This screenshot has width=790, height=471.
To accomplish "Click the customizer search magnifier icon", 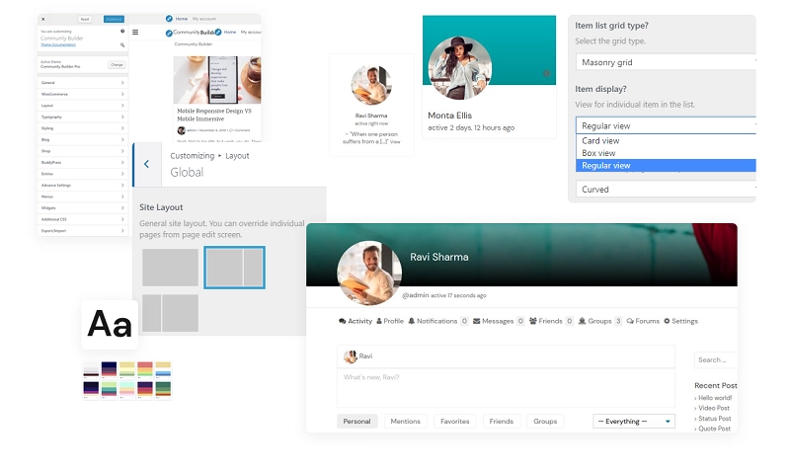I will click(122, 44).
